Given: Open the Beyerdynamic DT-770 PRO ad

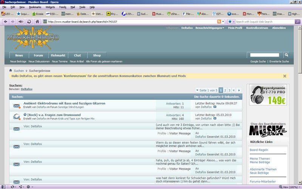Looking at the screenshot, I should (268, 95).
